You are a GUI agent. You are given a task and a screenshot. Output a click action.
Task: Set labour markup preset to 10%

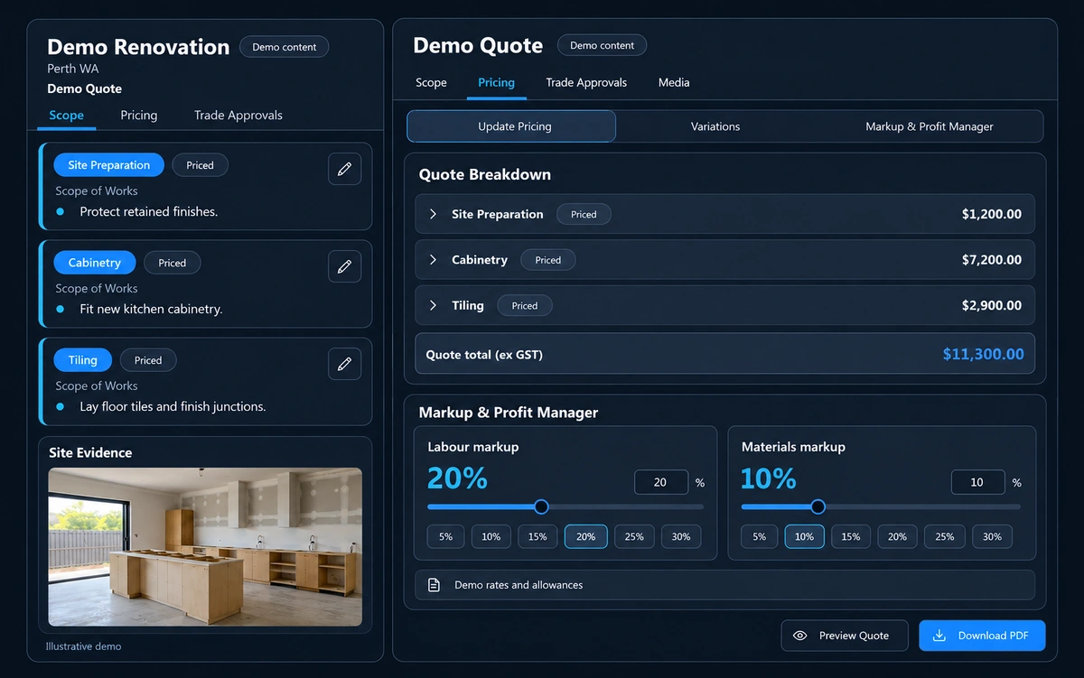(x=491, y=536)
